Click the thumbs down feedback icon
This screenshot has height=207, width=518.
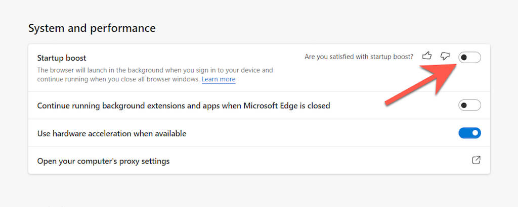point(445,56)
